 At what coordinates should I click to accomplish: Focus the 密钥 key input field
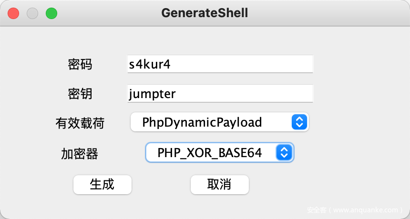[x=238, y=94]
